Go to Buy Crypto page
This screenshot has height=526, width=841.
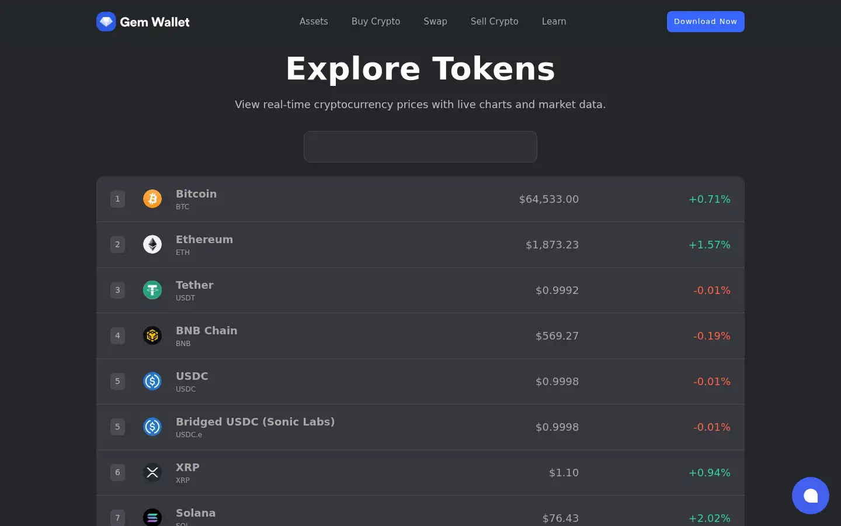click(x=376, y=22)
